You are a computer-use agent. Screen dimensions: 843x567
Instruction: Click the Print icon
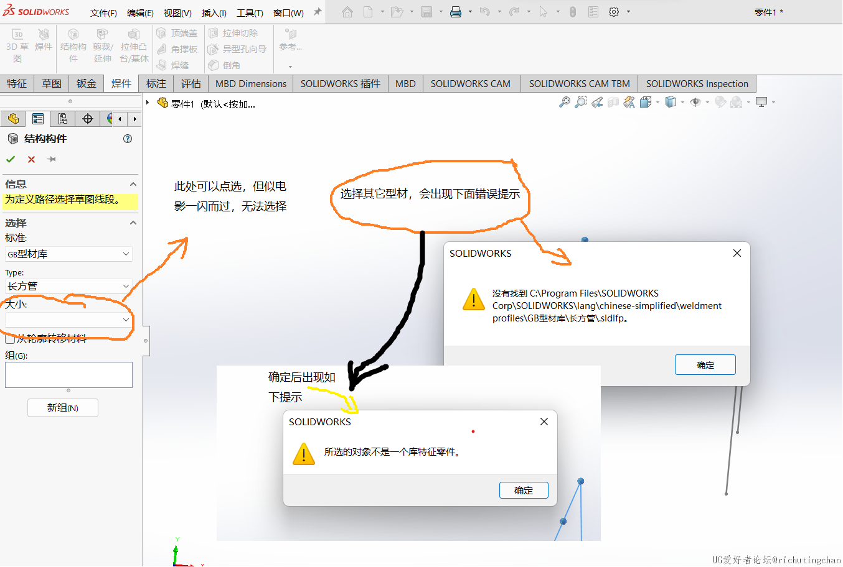tap(456, 12)
